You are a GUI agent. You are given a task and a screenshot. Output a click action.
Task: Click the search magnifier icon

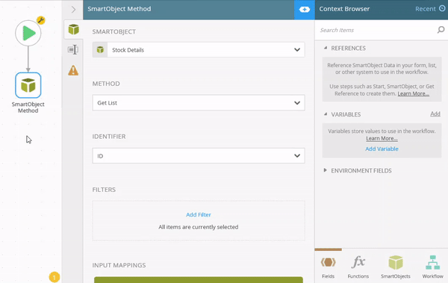point(441,30)
